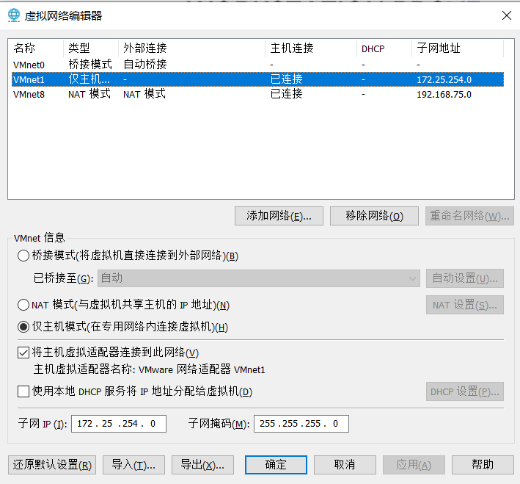Click the 取消 button
The width and height of the screenshot is (520, 484).
pos(345,465)
